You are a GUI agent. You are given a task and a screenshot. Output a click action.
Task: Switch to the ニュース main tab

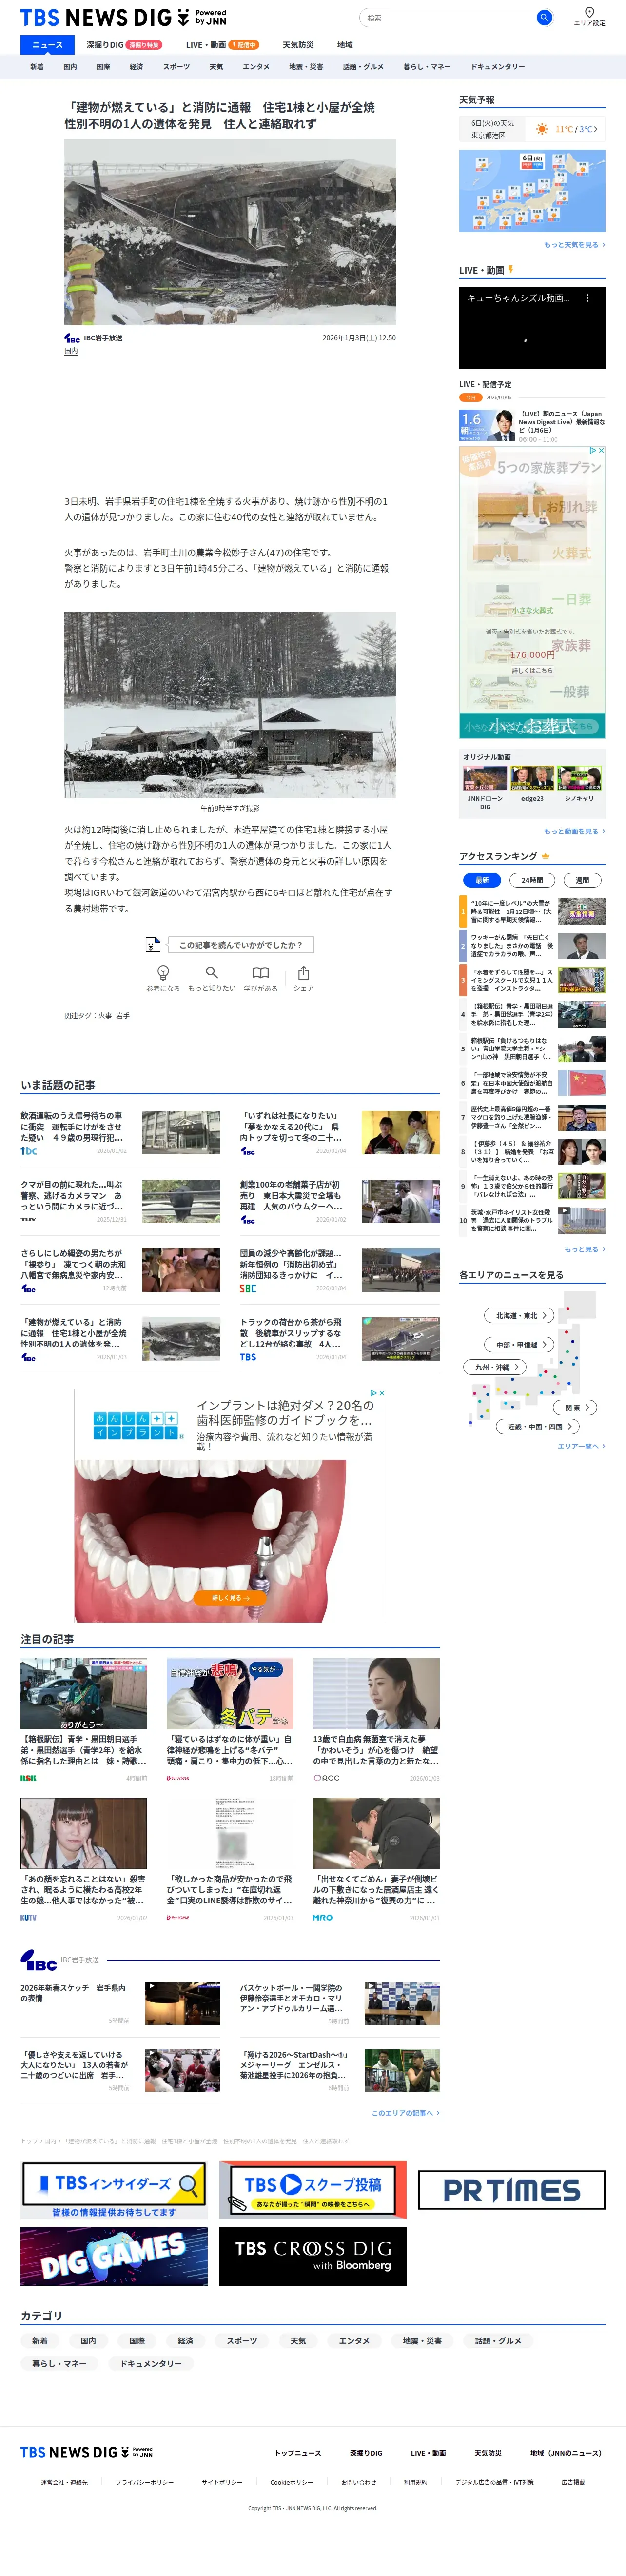(47, 45)
